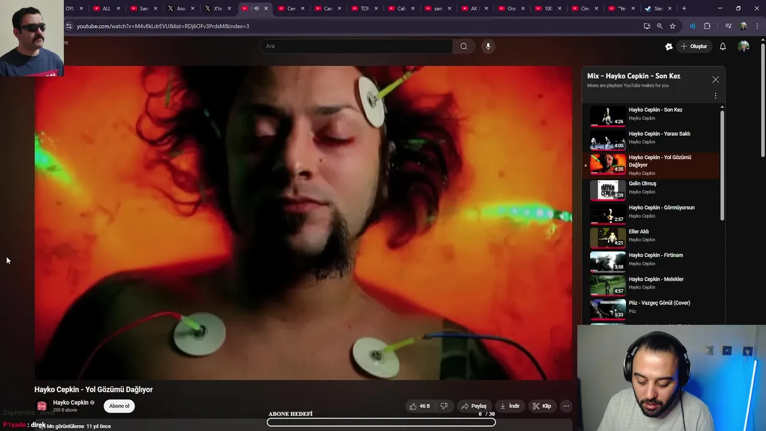This screenshot has height=431, width=766.
Task: Select Hayko Cepkin - Firtinam title
Action: [x=655, y=255]
